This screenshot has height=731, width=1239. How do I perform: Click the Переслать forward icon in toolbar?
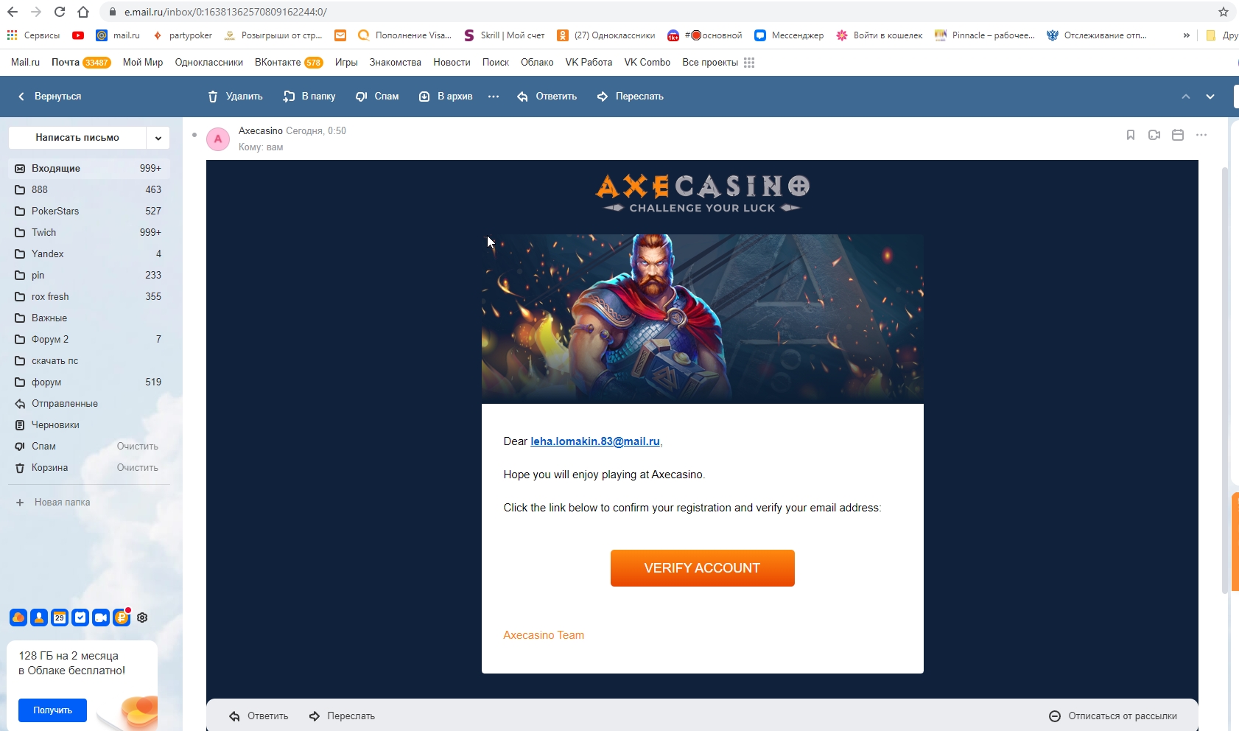point(603,97)
